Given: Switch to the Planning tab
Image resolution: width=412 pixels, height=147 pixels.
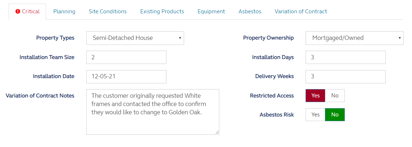Looking at the screenshot, I should pyautogui.click(x=64, y=12).
